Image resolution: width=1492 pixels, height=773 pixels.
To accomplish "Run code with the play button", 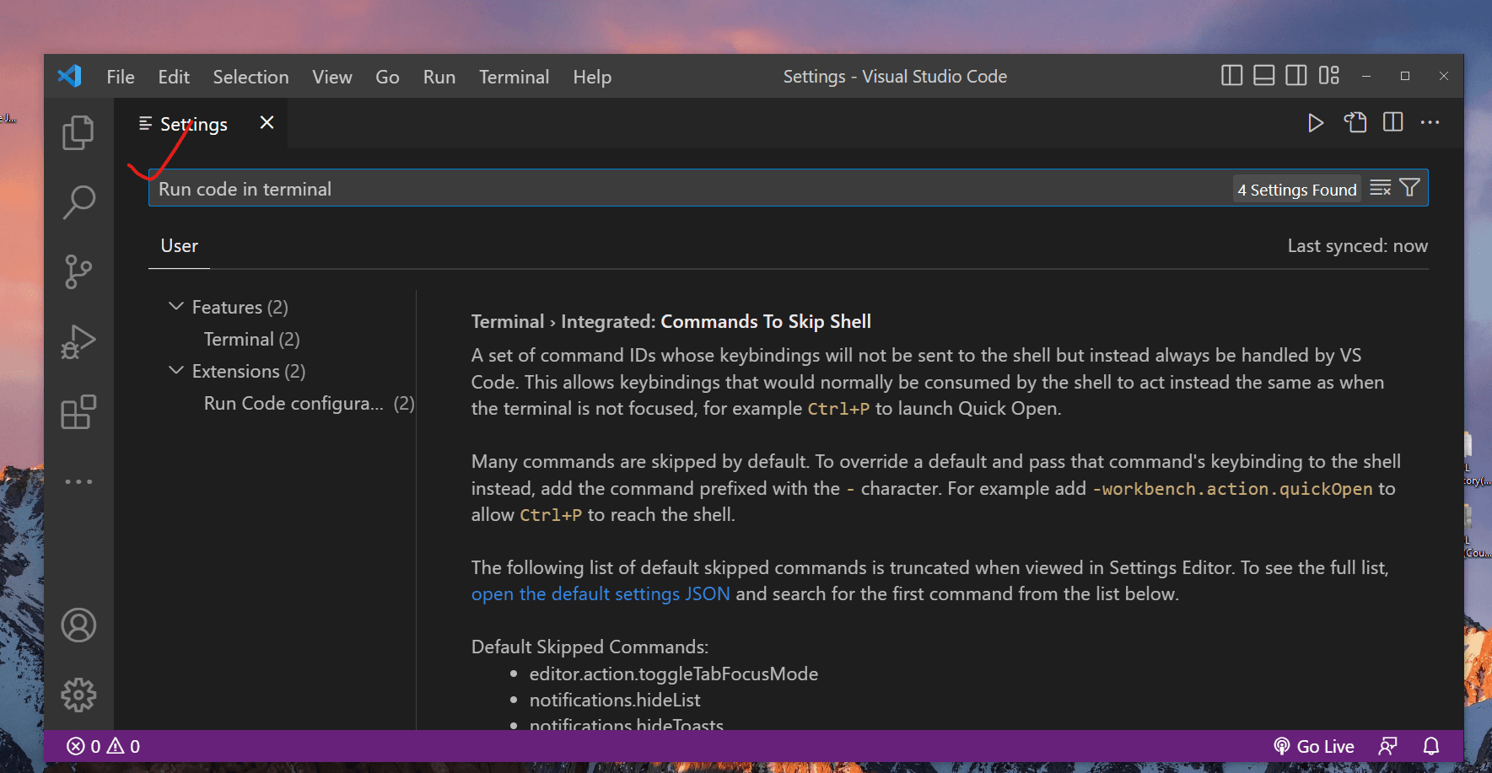I will pos(1315,123).
